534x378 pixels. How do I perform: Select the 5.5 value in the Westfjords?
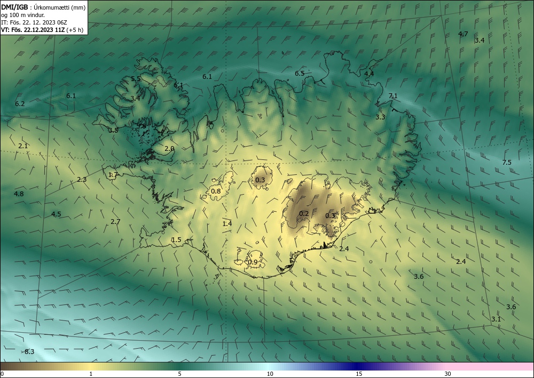pos(136,79)
